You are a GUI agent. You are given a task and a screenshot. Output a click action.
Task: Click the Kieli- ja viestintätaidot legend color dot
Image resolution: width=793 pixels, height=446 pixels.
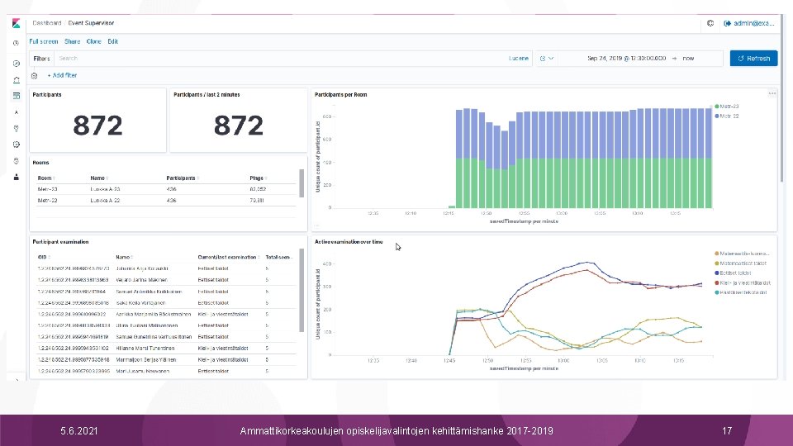pos(717,283)
